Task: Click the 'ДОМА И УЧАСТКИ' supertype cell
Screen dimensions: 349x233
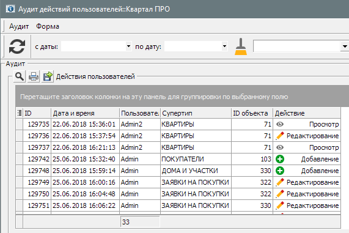Action: [x=196, y=171]
